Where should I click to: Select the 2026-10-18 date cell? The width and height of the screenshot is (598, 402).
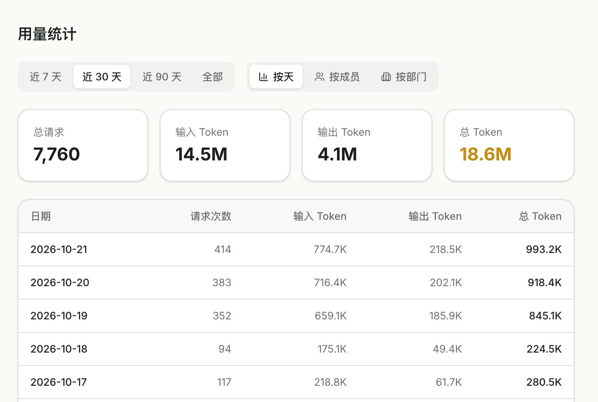(x=59, y=349)
